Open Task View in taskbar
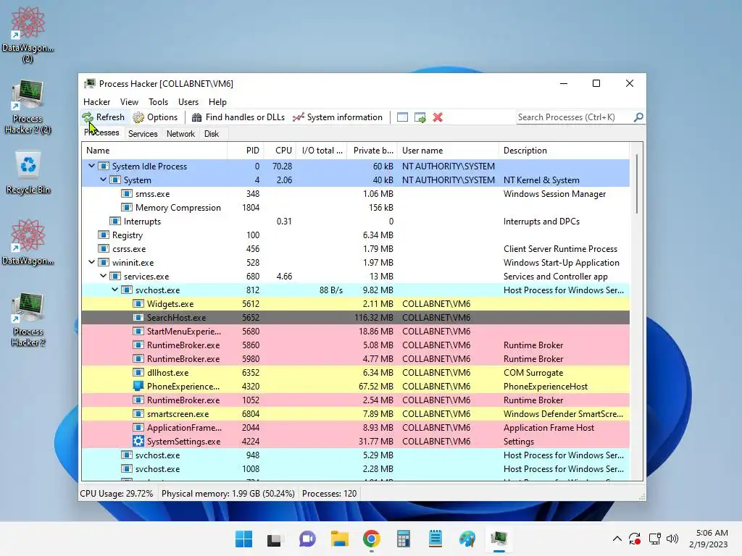 click(x=275, y=539)
